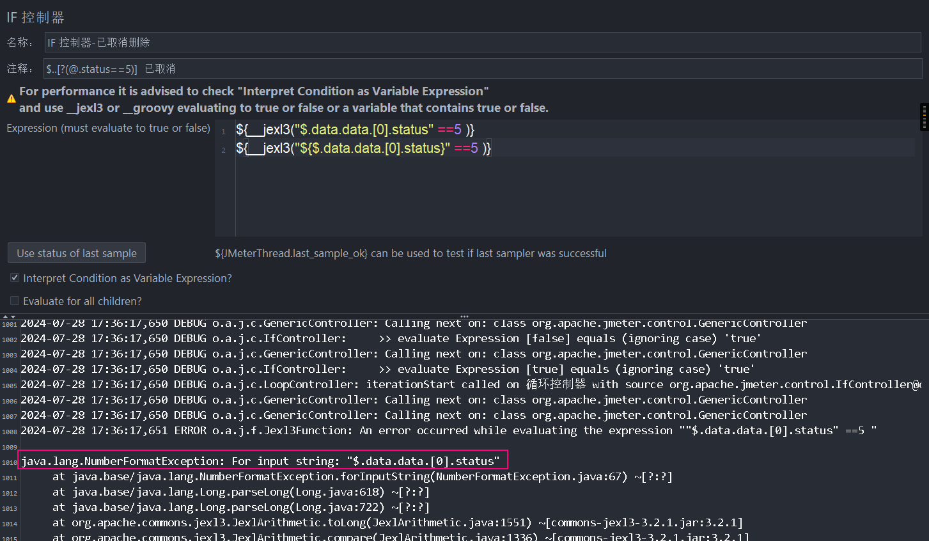Click line number 1 in the expression gutter
Viewport: 929px width, 541px height.
(224, 131)
